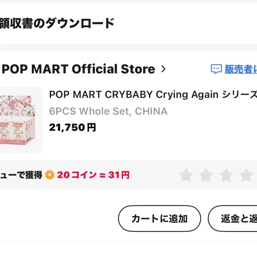Screen dimensions: 257x257
Task: Open the POP MART Official Store page
Action: pyautogui.click(x=79, y=69)
